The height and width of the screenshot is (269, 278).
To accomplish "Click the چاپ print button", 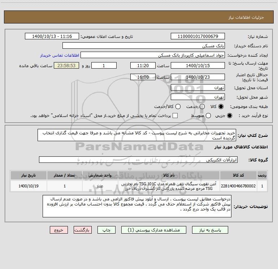I will click(x=107, y=230).
